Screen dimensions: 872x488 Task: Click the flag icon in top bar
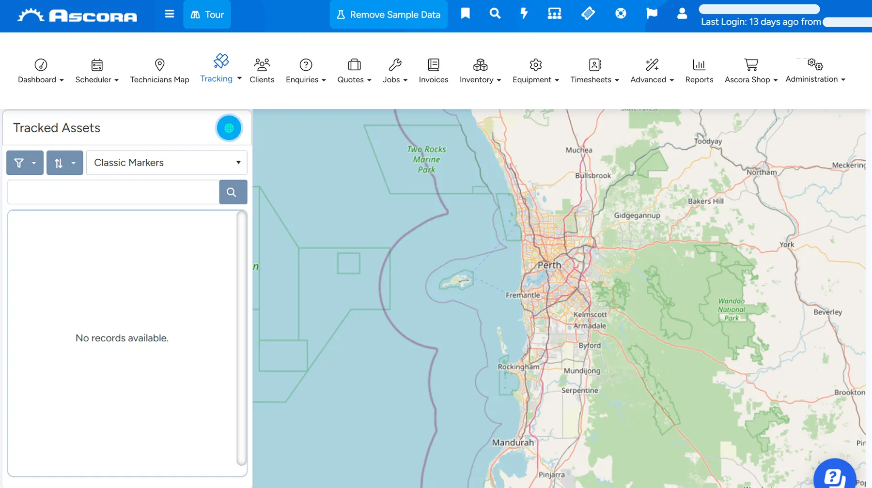coord(652,14)
